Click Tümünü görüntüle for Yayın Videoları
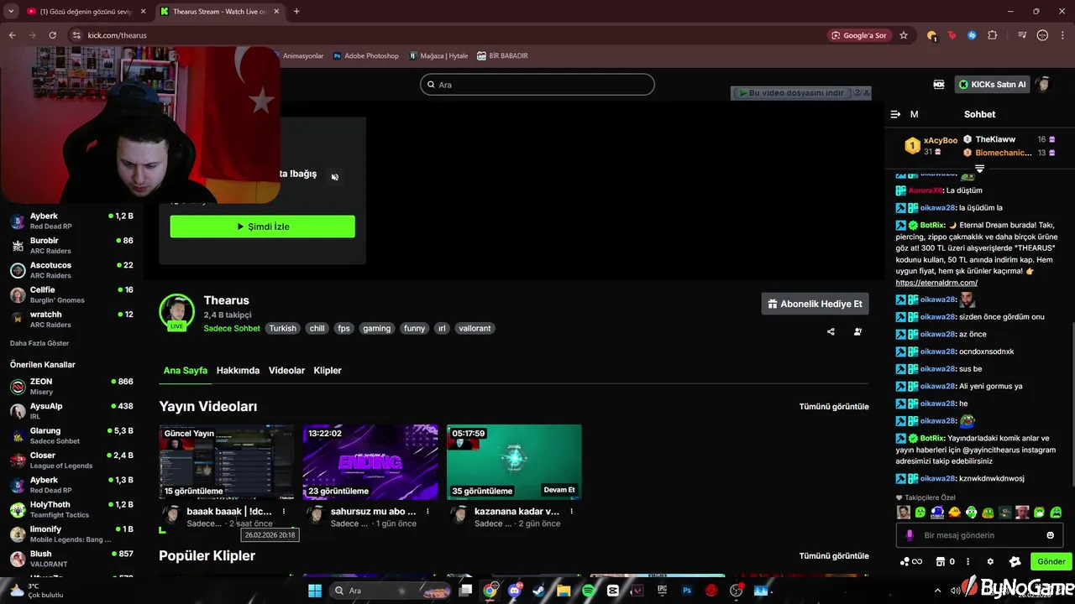The height and width of the screenshot is (604, 1075). [x=834, y=407]
